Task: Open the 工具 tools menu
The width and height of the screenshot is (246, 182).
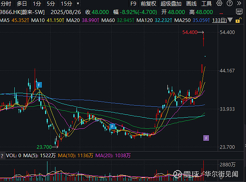Action: pyautogui.click(x=207, y=4)
